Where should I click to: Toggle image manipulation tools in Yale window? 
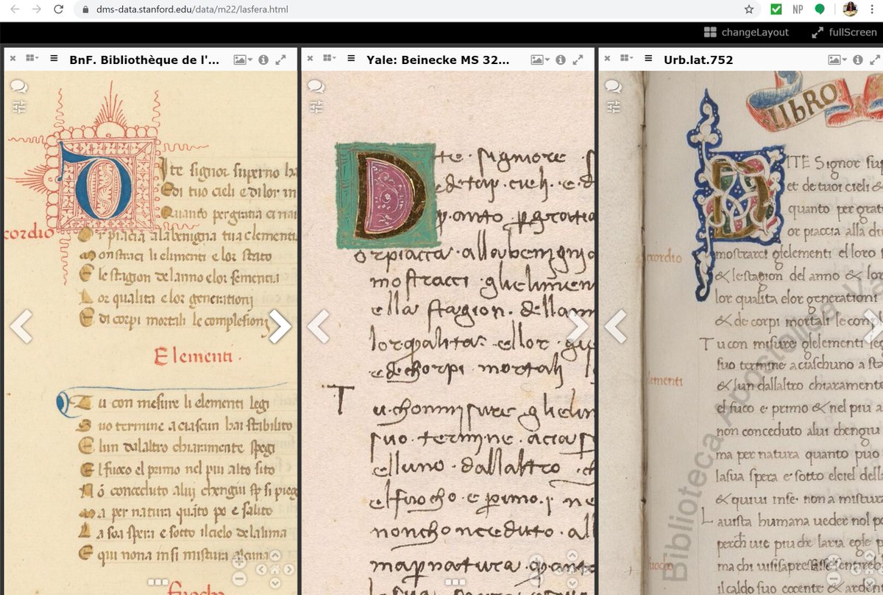pyautogui.click(x=316, y=108)
